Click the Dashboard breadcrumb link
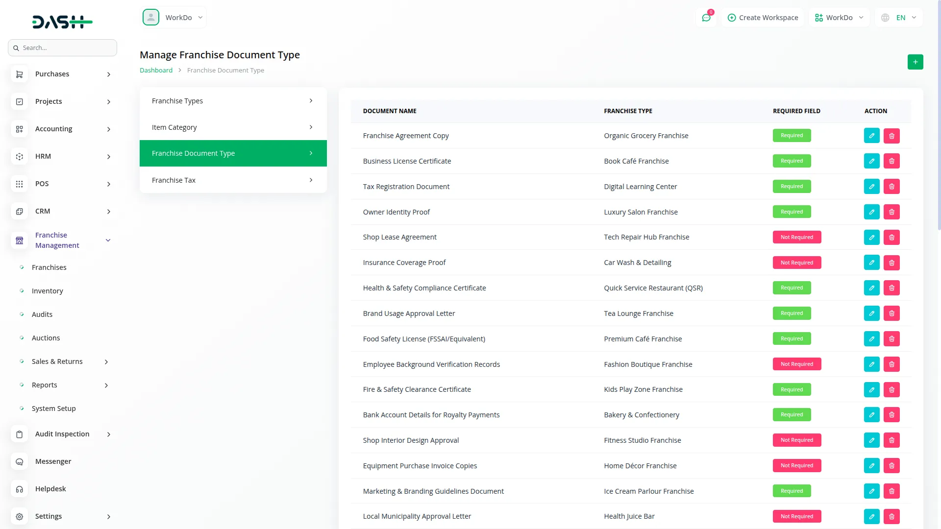Viewport: 941px width, 529px height. pos(156,71)
